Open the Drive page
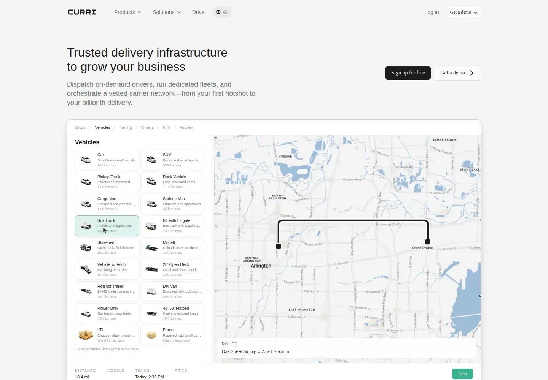Screen dimensions: 548x380 point(198,12)
